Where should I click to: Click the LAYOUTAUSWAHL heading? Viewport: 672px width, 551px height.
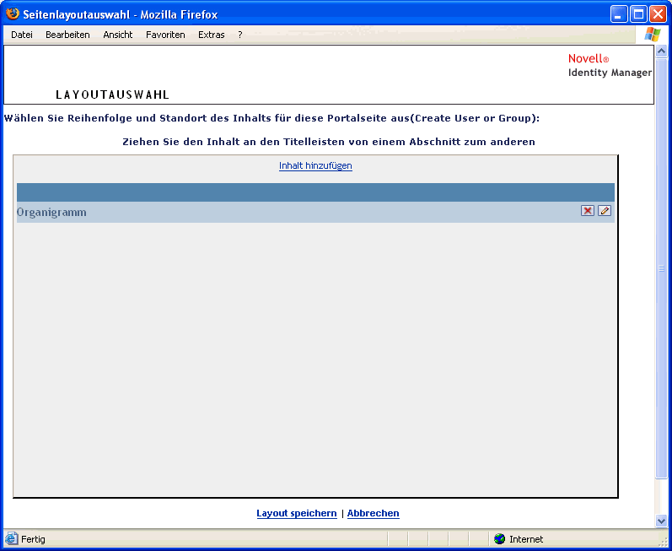(112, 95)
